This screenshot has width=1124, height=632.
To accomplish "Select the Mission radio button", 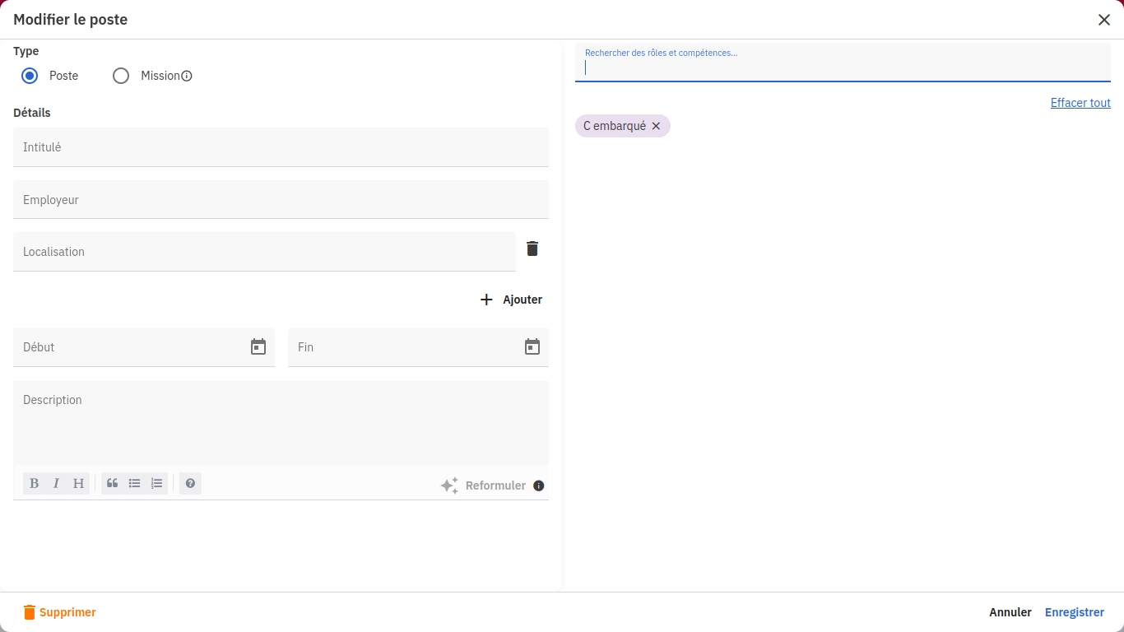I will pyautogui.click(x=121, y=76).
